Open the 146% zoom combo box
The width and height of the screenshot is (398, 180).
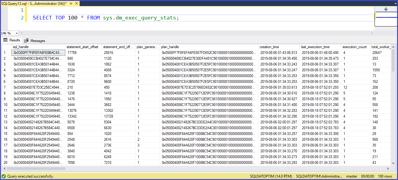click(x=9, y=33)
